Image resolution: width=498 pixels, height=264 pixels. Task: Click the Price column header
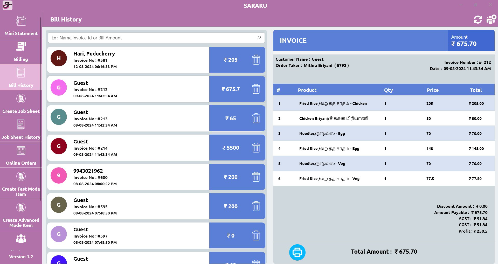pyautogui.click(x=433, y=90)
